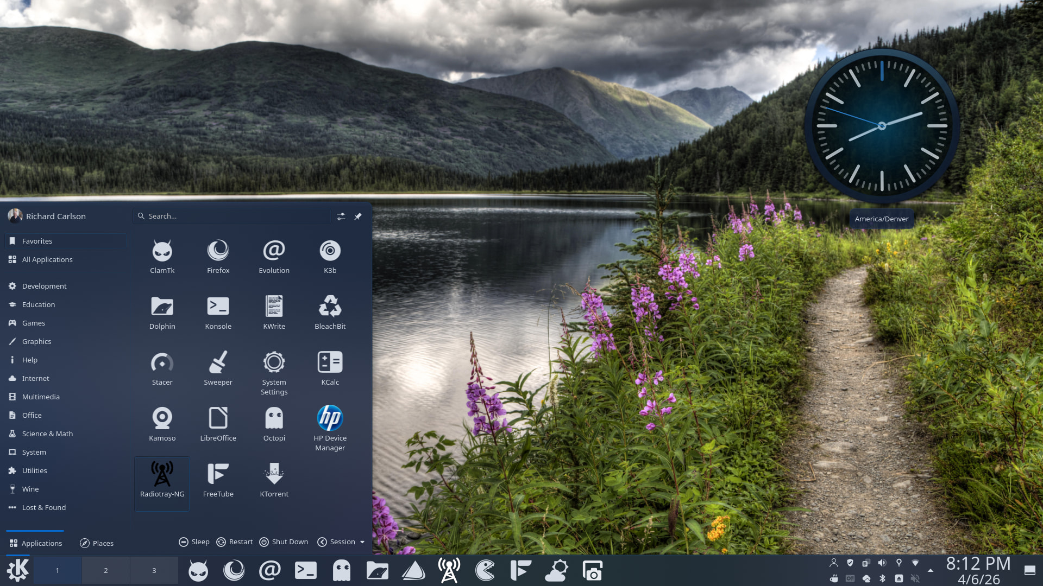Viewport: 1043px width, 586px height.
Task: Start Stacer from the favorites grid
Action: pyautogui.click(x=162, y=368)
